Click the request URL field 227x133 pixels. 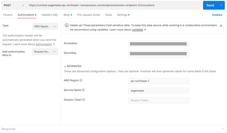113,5
